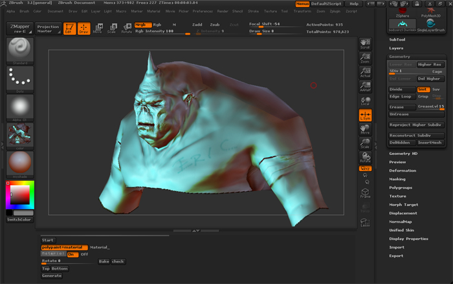Image resolution: width=453 pixels, height=284 pixels.
Task: Turn Material Off in the plugin panel
Action: [x=84, y=254]
